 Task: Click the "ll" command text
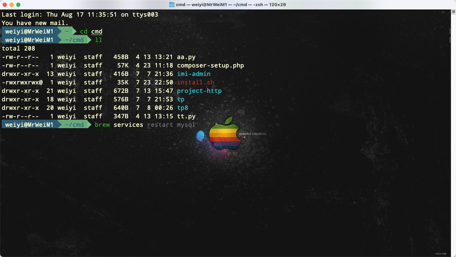tap(99, 40)
